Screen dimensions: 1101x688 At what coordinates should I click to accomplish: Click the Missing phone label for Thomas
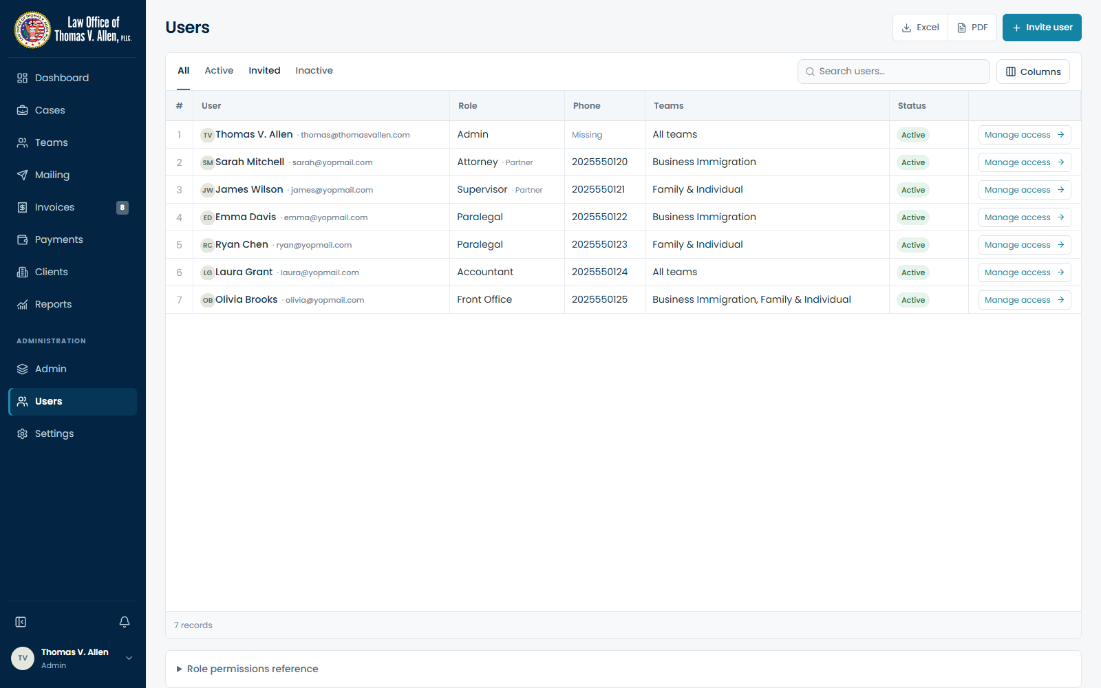(x=587, y=135)
